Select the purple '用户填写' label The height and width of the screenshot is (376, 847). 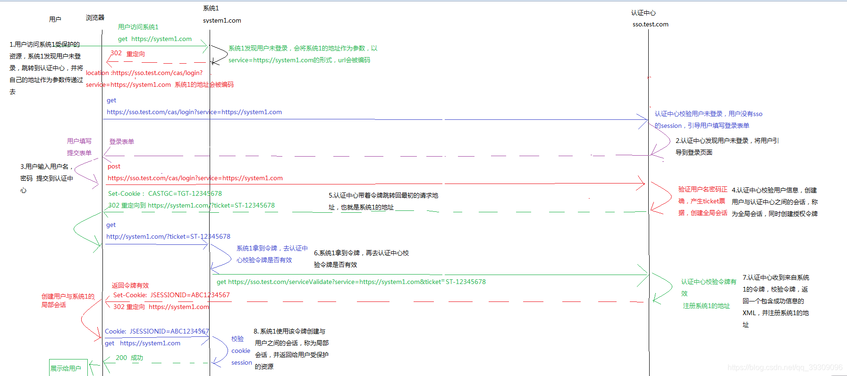pos(79,141)
